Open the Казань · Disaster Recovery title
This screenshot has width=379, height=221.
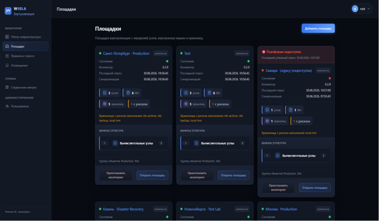click(123, 209)
